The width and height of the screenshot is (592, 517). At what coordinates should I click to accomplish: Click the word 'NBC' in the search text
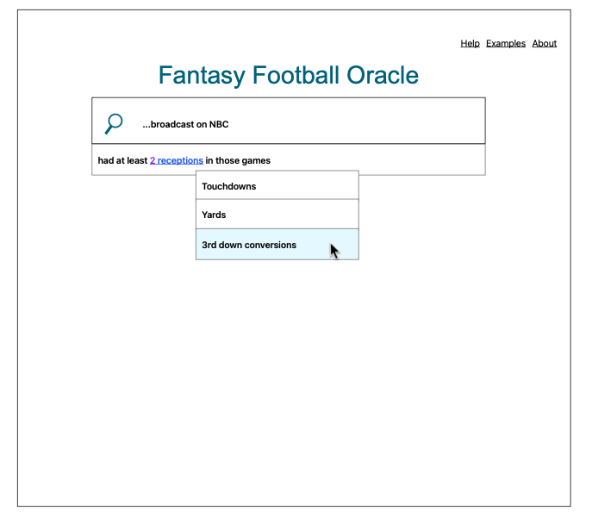[x=219, y=124]
